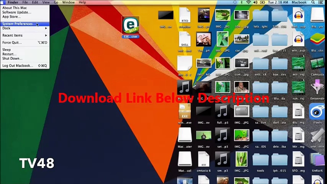Open the Finder menu

[x=13, y=2]
